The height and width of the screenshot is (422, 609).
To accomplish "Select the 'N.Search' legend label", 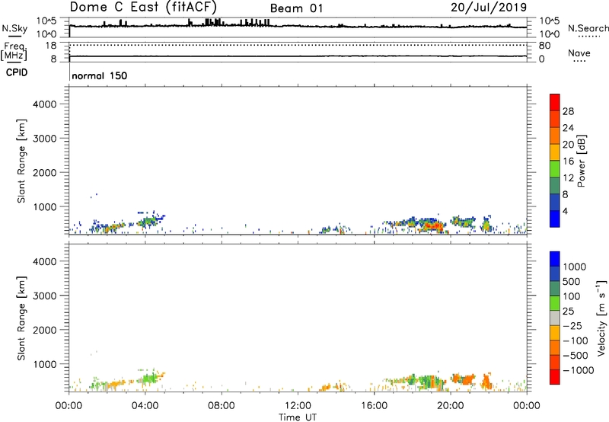I will point(588,28).
